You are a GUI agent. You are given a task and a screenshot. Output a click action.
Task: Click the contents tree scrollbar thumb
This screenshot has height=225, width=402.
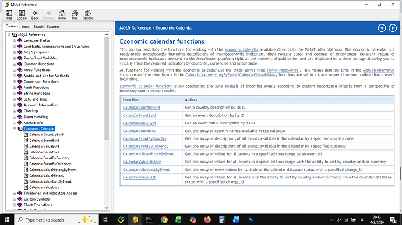click(107, 88)
